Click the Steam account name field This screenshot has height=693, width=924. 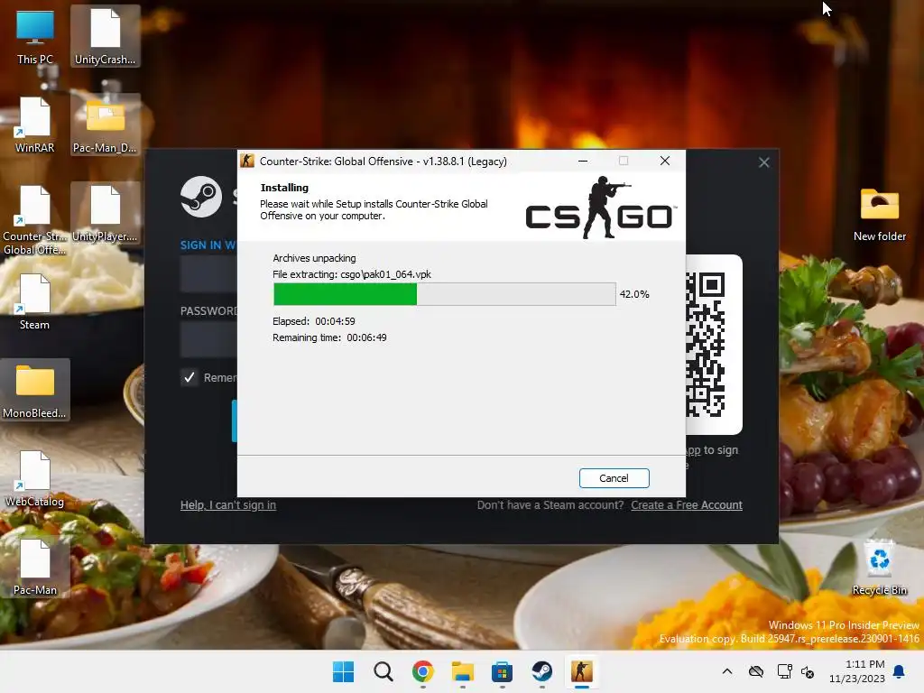(x=209, y=274)
